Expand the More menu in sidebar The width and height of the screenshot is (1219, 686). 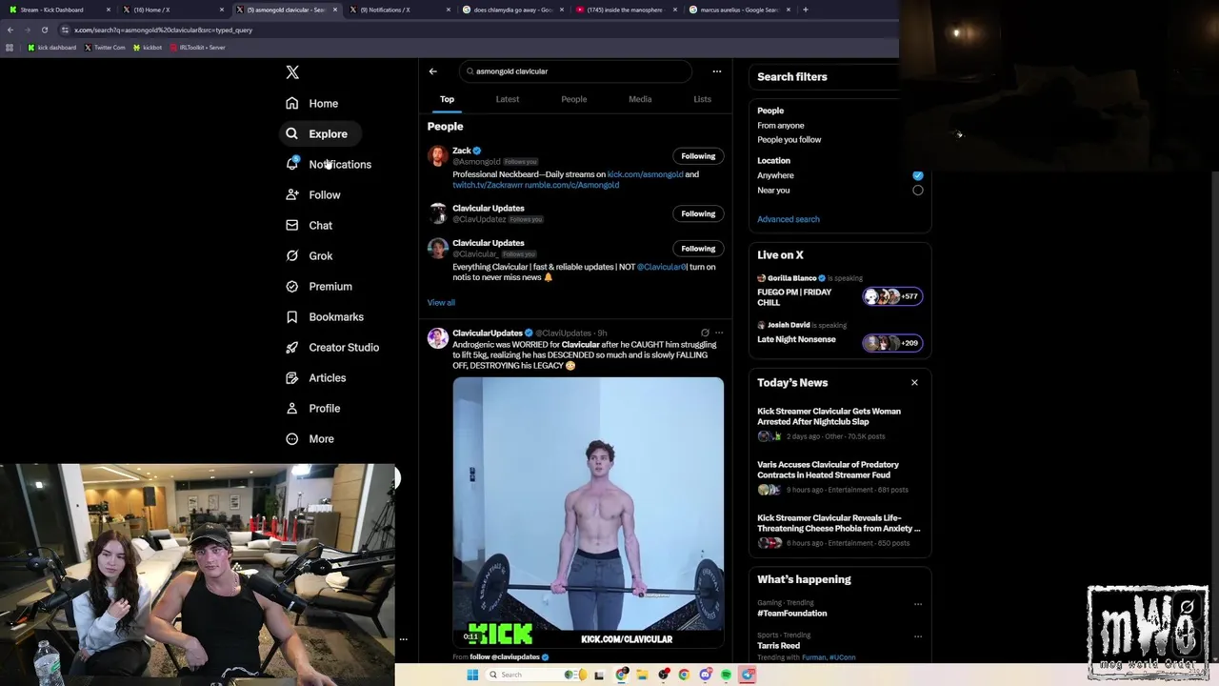click(310, 438)
